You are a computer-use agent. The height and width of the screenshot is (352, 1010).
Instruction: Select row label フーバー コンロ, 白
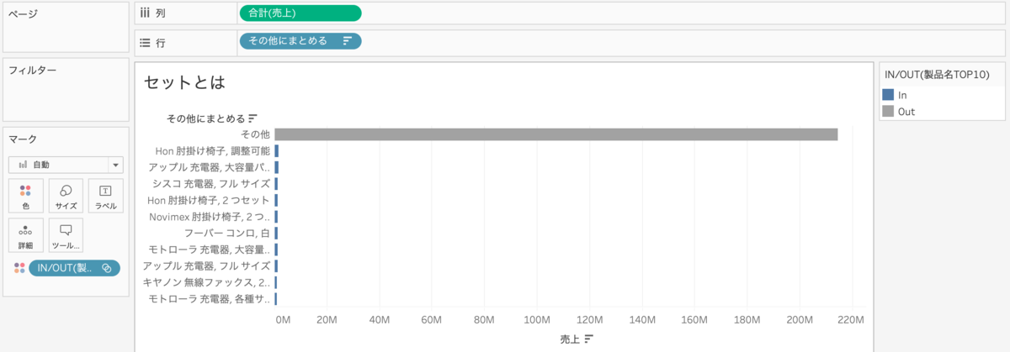click(227, 233)
